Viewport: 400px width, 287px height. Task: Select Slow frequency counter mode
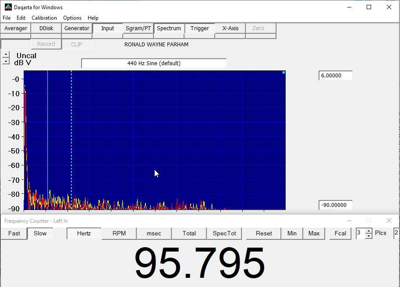[x=40, y=233]
